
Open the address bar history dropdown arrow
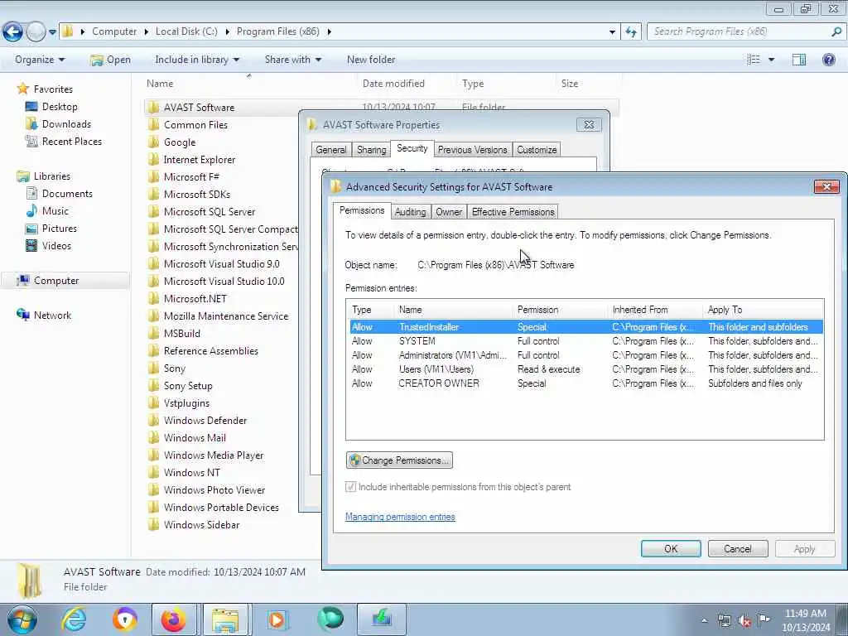(612, 32)
